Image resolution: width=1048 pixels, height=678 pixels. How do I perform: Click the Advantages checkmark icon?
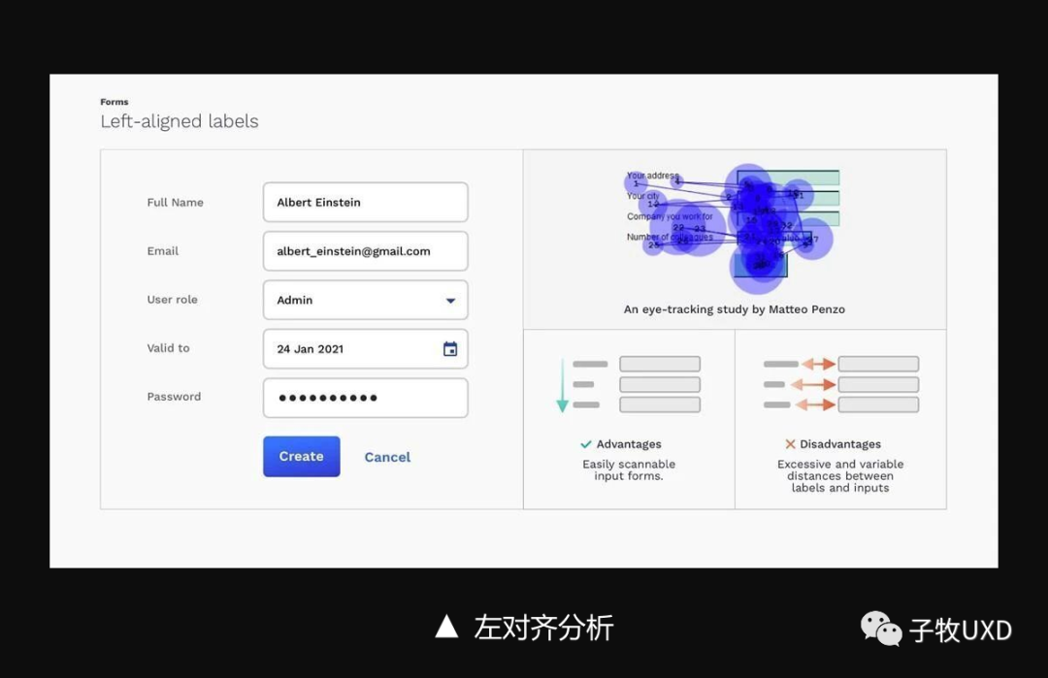click(586, 444)
